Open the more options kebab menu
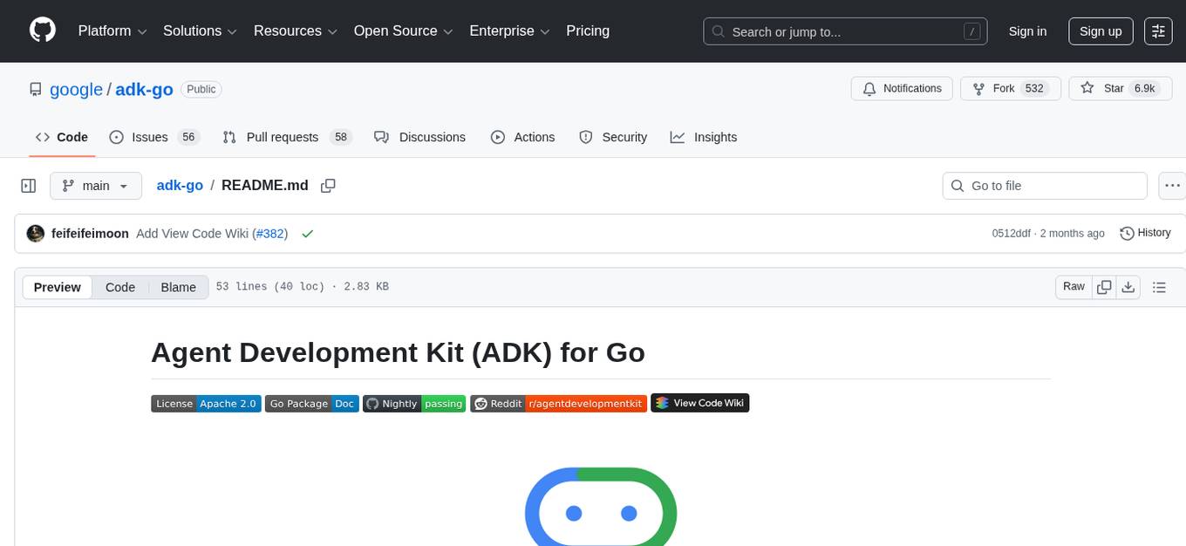The image size is (1186, 546). coord(1172,186)
